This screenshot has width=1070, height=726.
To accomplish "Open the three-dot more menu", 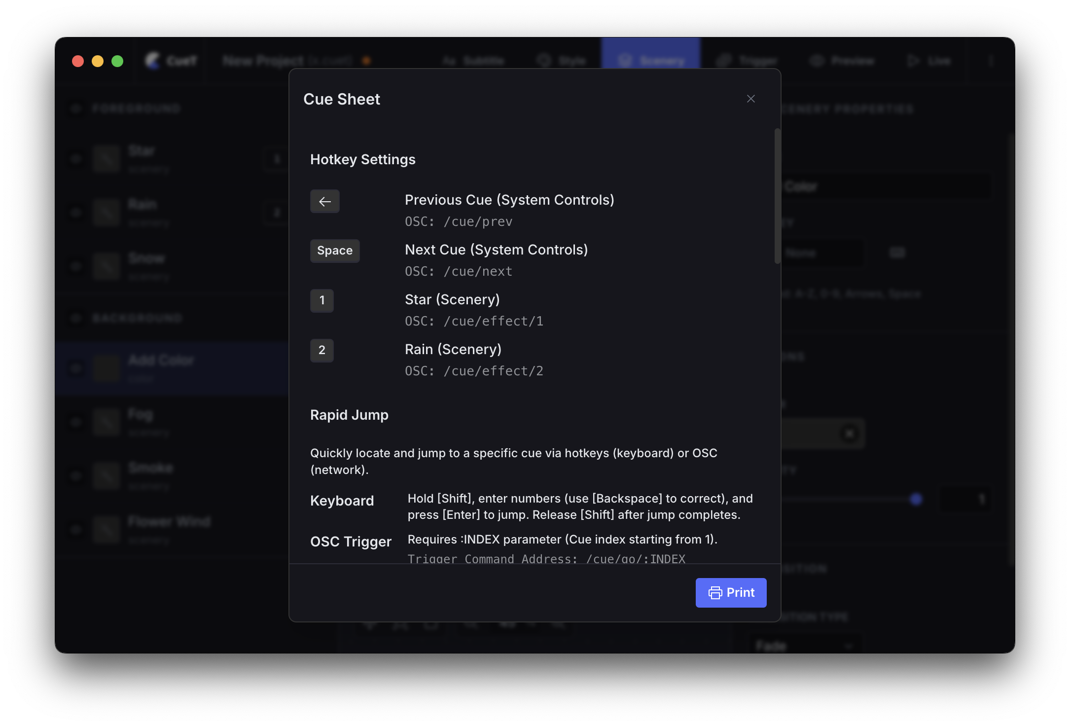I will [990, 61].
